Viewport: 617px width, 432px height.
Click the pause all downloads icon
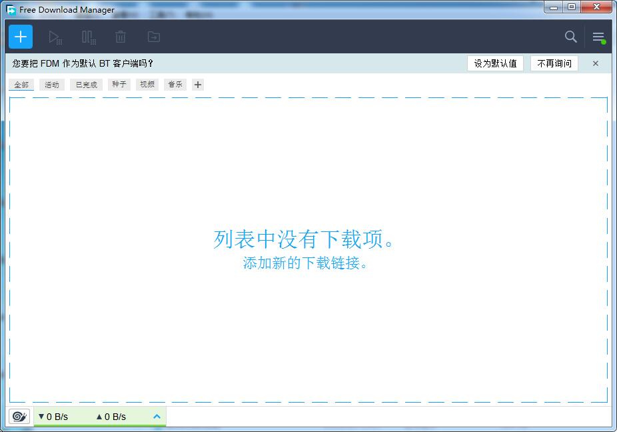click(x=89, y=37)
